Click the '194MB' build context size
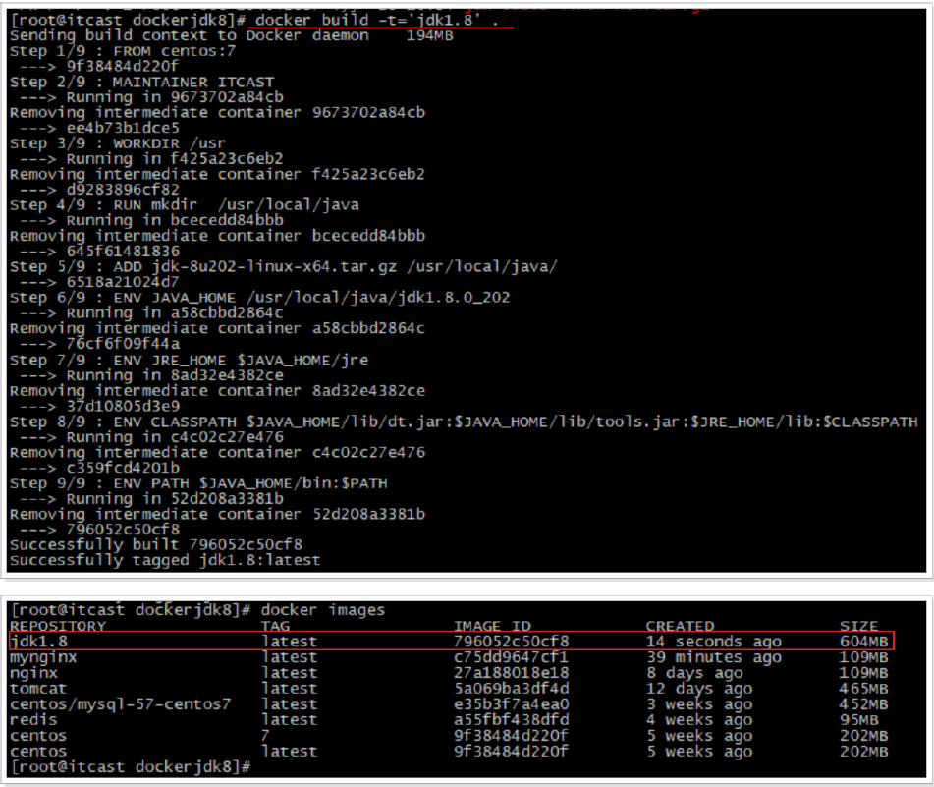 (x=429, y=35)
